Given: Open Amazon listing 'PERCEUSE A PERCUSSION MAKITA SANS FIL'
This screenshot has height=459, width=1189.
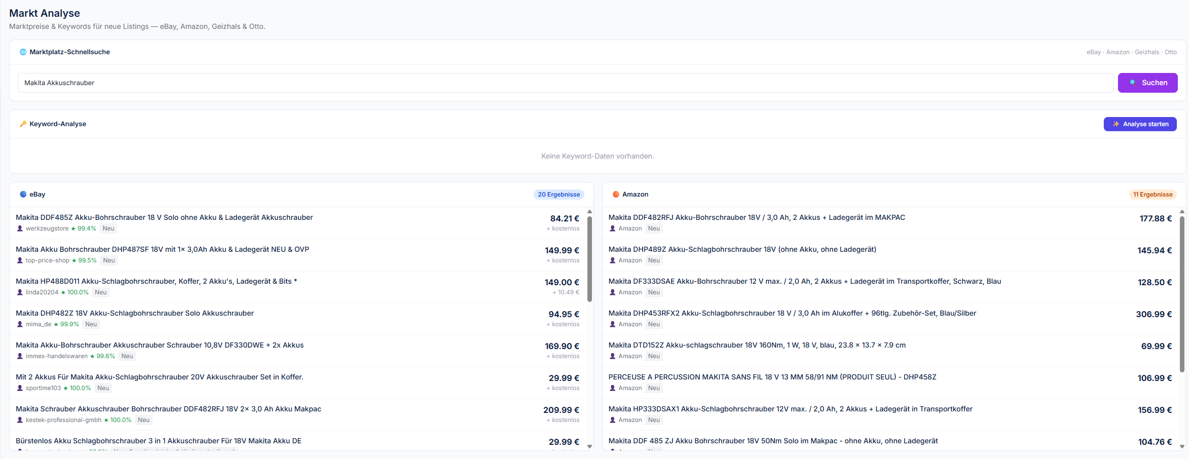Looking at the screenshot, I should coord(773,377).
